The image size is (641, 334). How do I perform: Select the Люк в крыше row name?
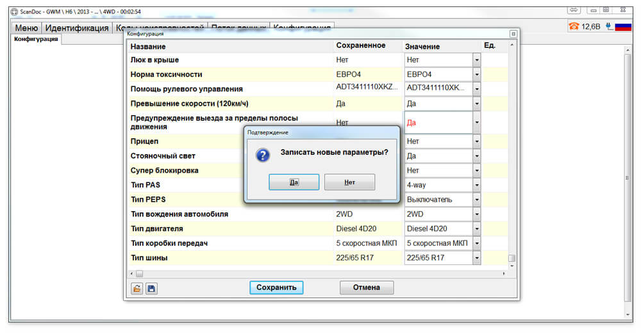point(154,60)
